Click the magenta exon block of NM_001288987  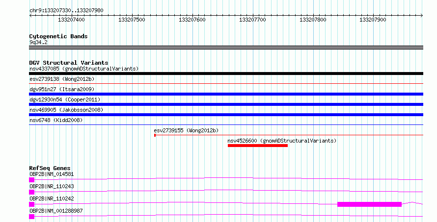click(x=32, y=217)
